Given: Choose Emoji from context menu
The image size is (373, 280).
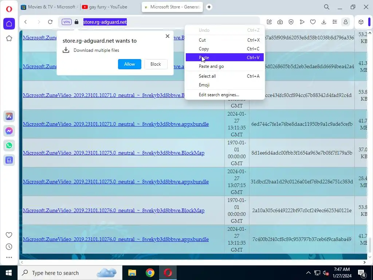Looking at the screenshot, I should 224,85.
